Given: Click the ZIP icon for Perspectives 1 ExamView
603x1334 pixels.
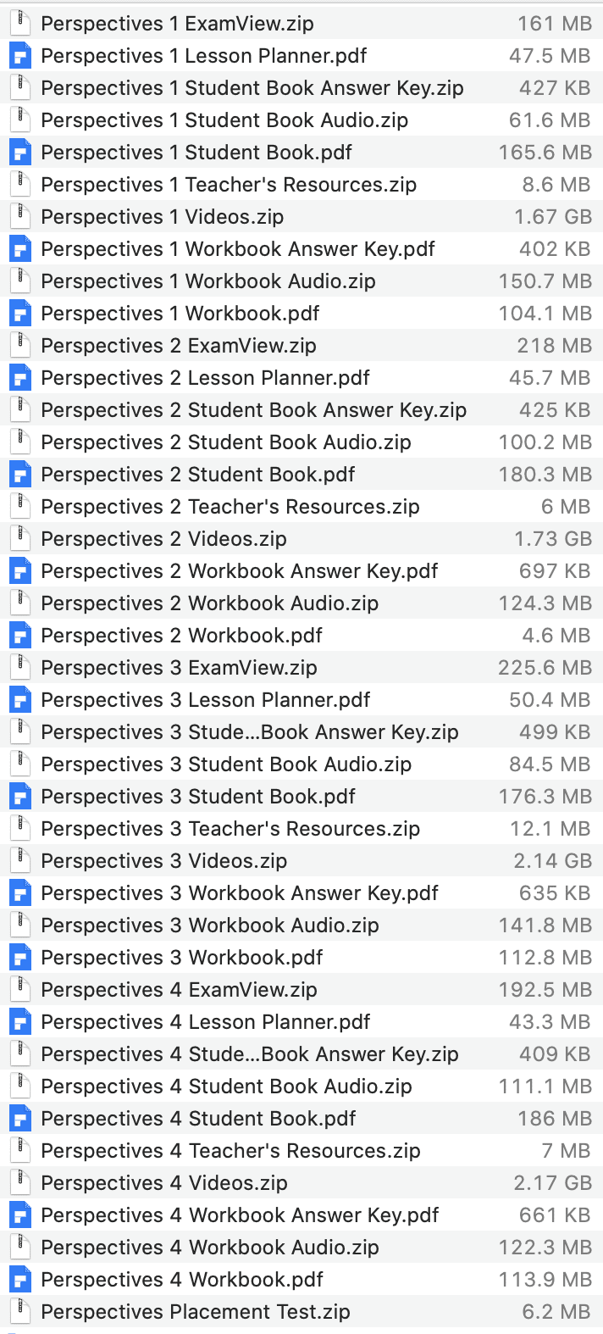Looking at the screenshot, I should 20,23.
